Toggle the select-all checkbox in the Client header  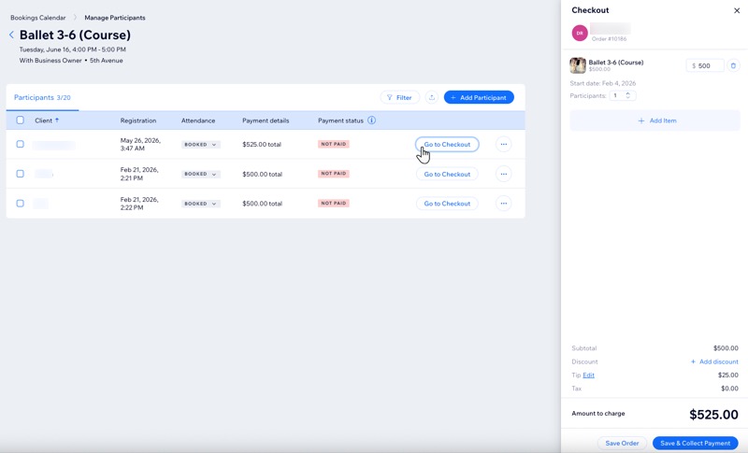point(20,120)
